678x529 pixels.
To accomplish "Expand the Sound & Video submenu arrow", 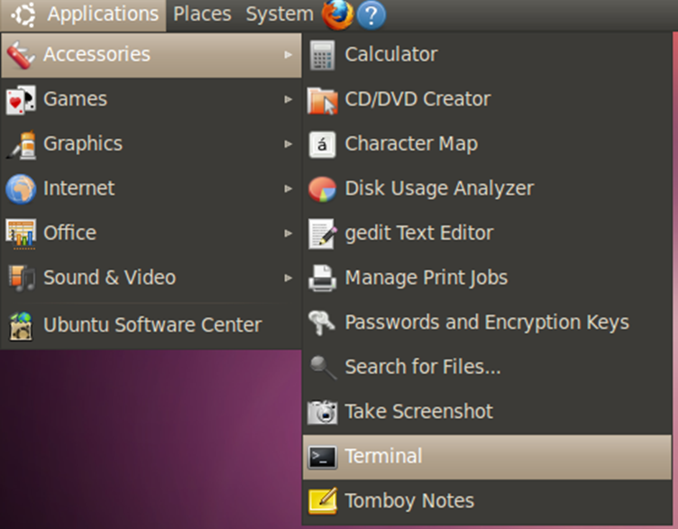I will [289, 278].
